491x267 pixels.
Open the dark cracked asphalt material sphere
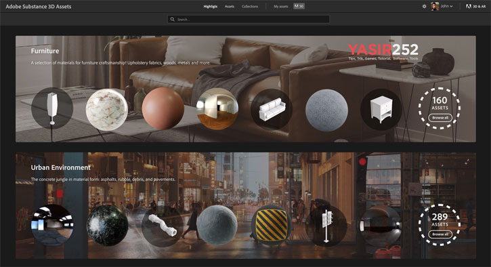point(108,225)
